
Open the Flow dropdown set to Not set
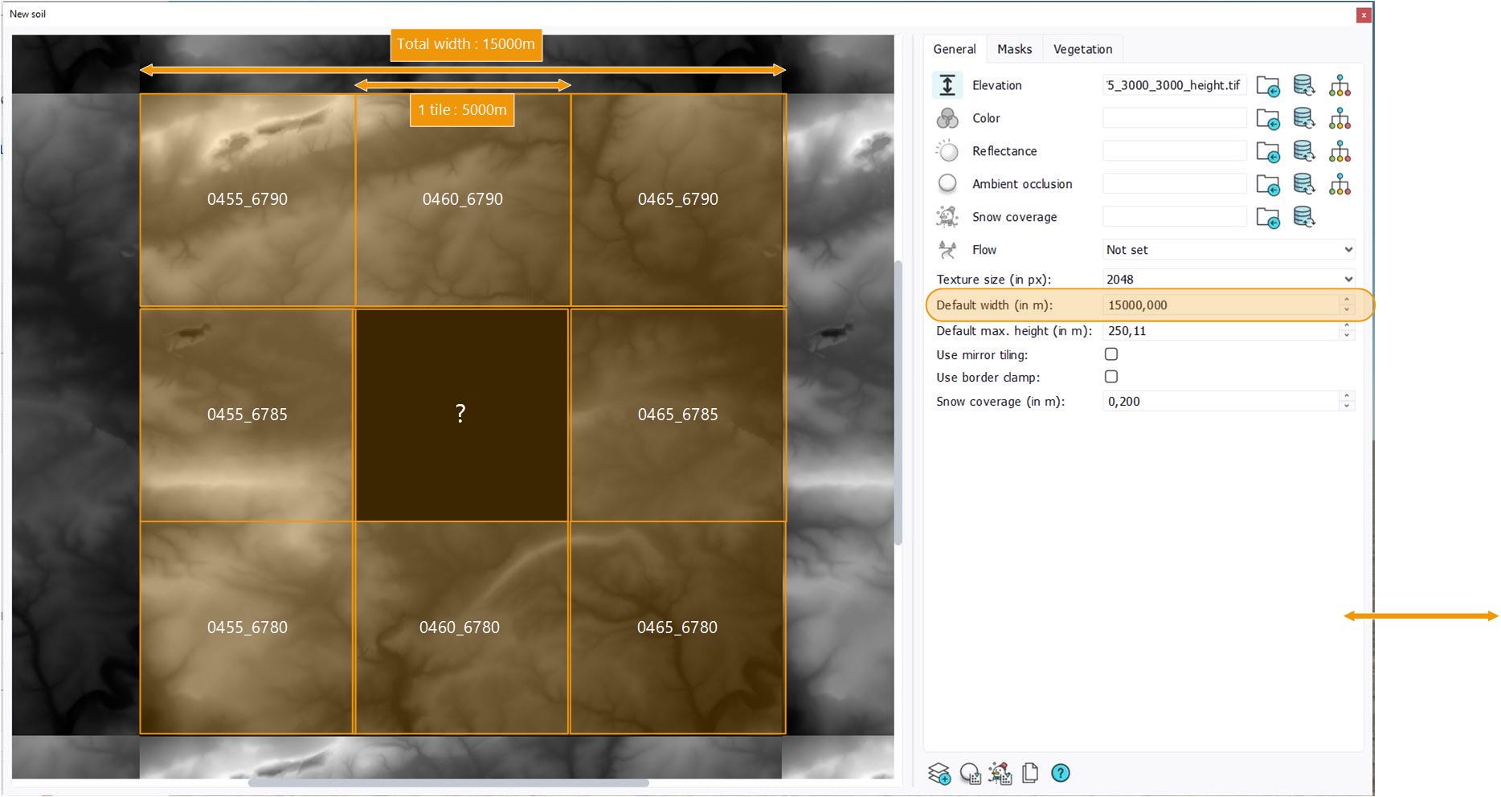coord(1228,250)
